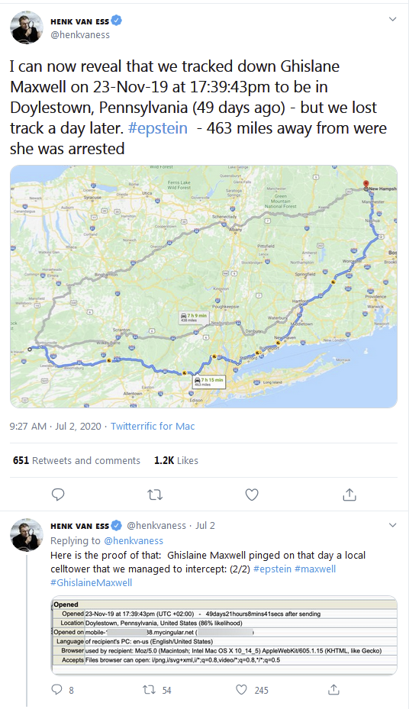This screenshot has width=409, height=709.
Task: Open Henk van Ess profile avatar at top
Action: [27, 27]
